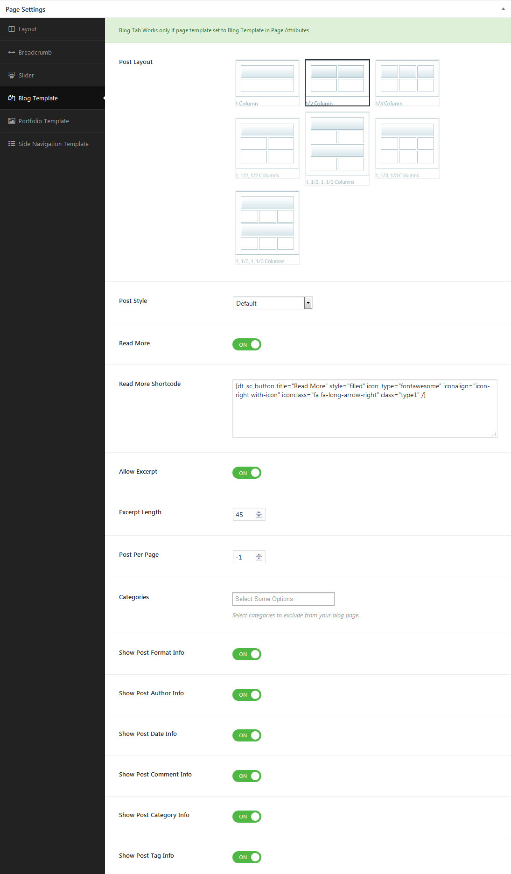Switch to the Slider tab
Viewport: 511px width, 874px height.
[x=52, y=75]
